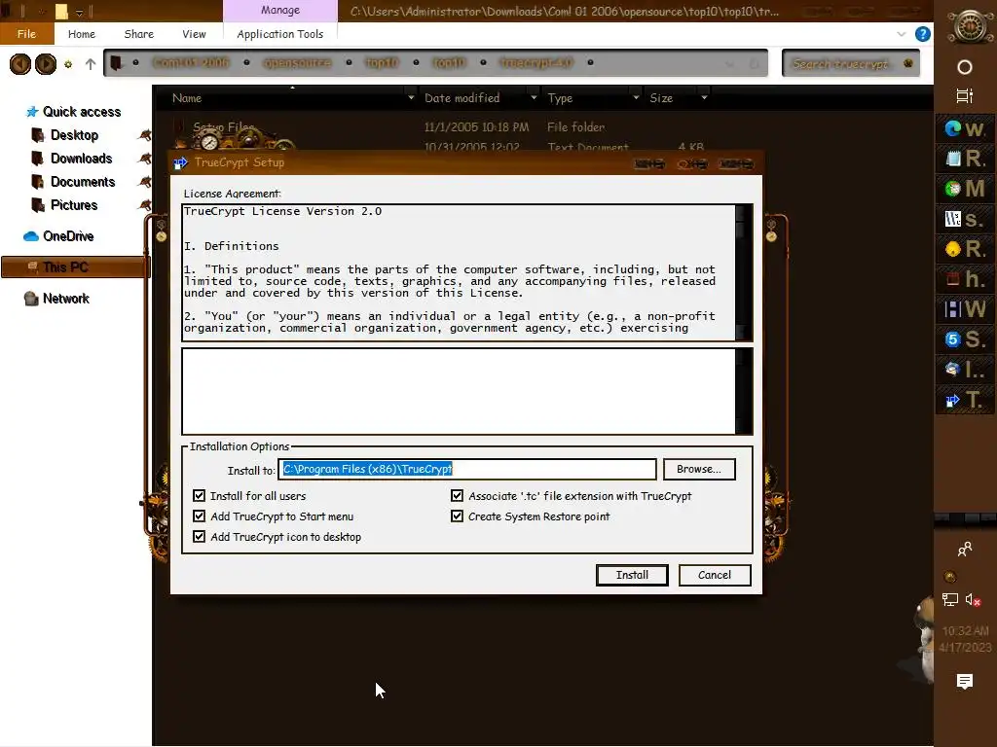The width and height of the screenshot is (997, 747).
Task: Click the search magnifier in Explorer search box
Action: click(908, 63)
